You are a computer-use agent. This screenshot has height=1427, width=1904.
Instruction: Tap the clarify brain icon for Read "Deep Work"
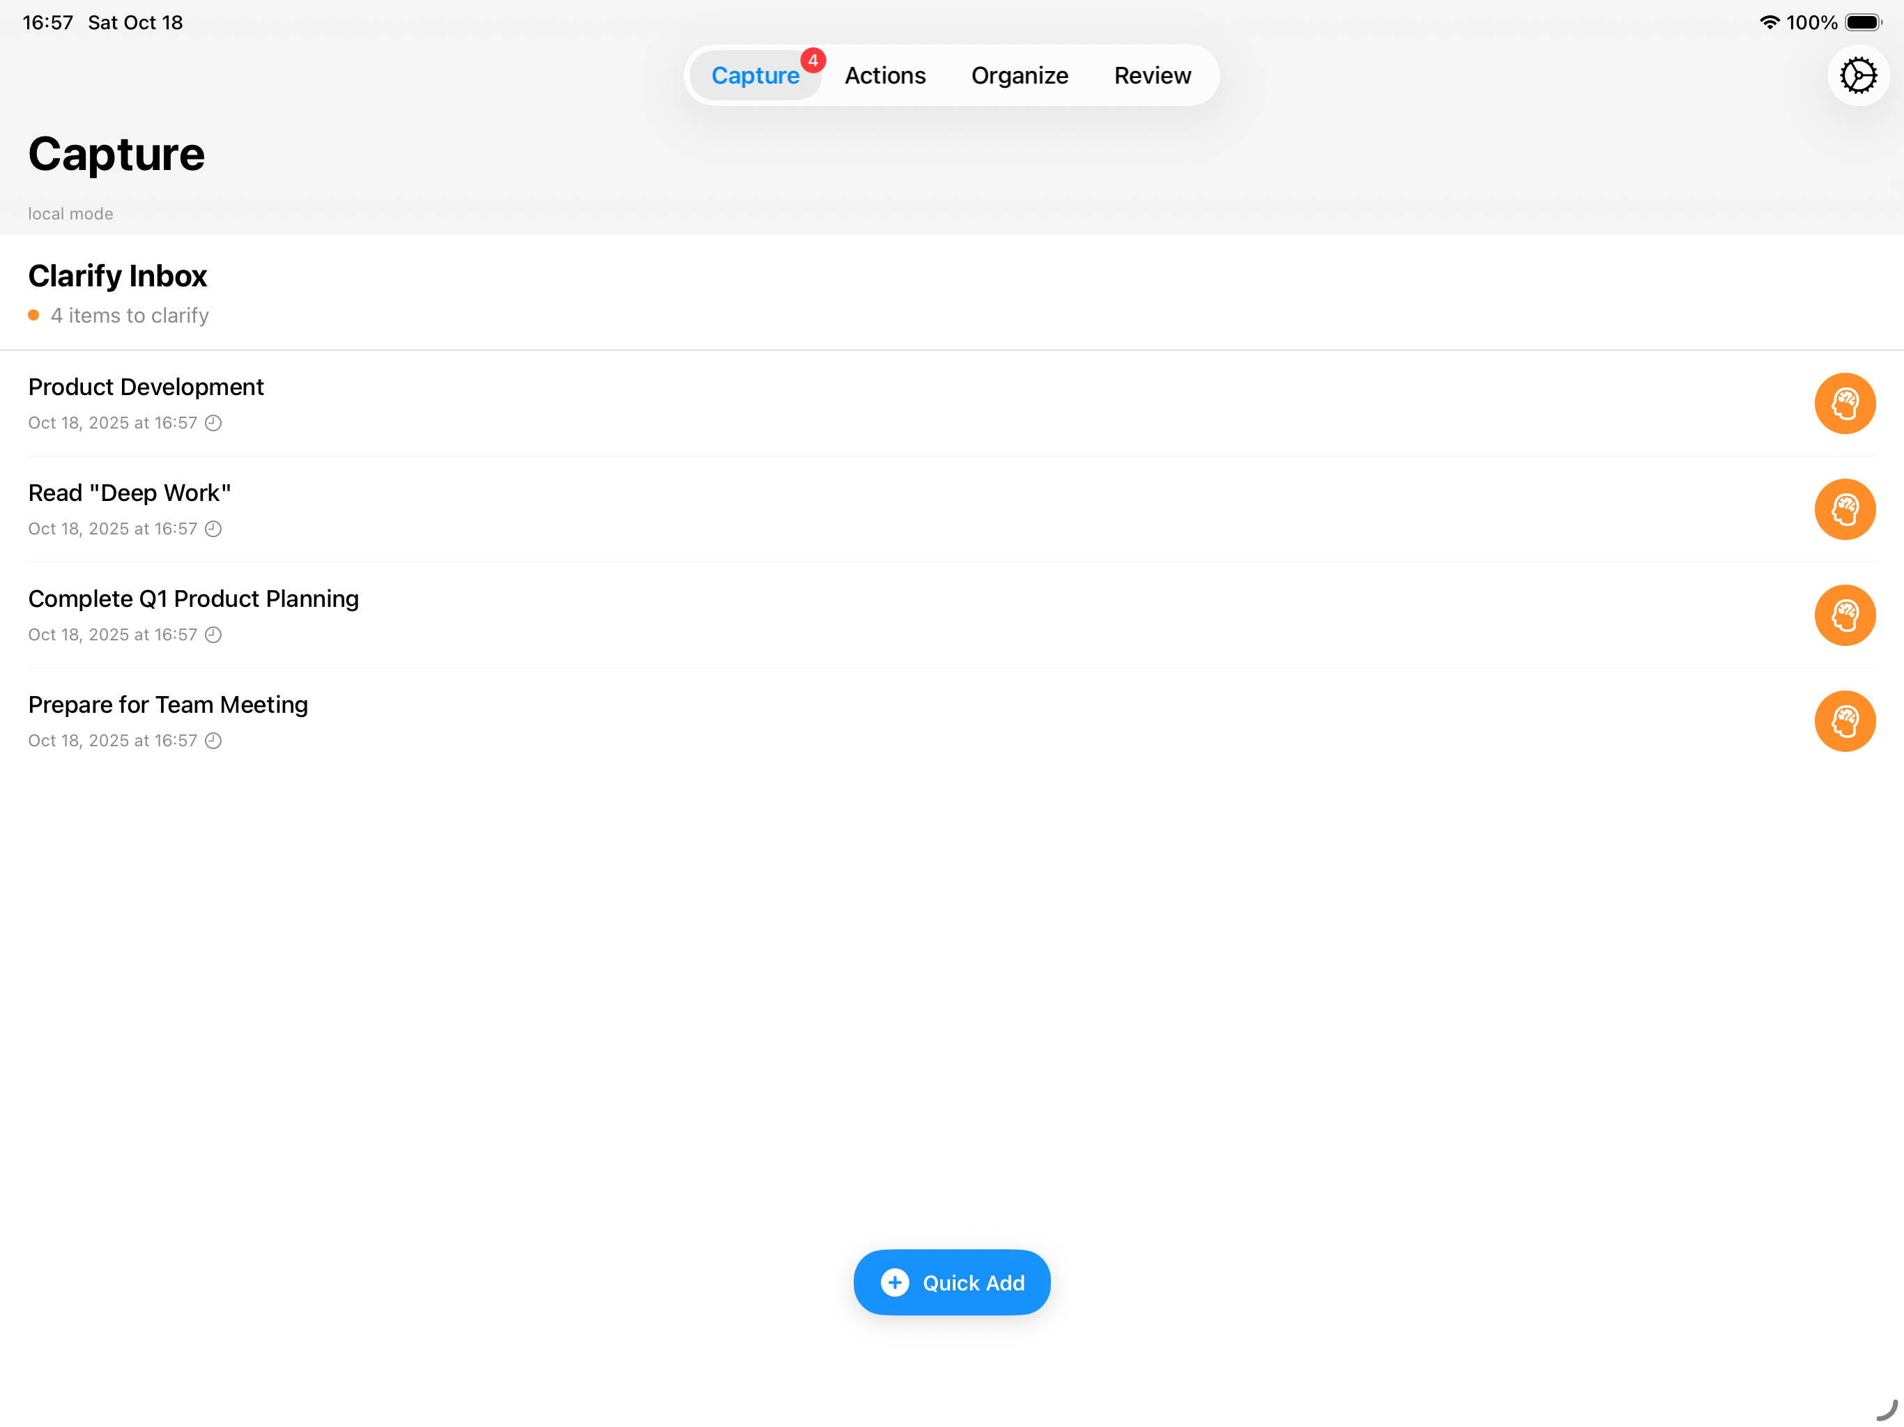(1844, 509)
